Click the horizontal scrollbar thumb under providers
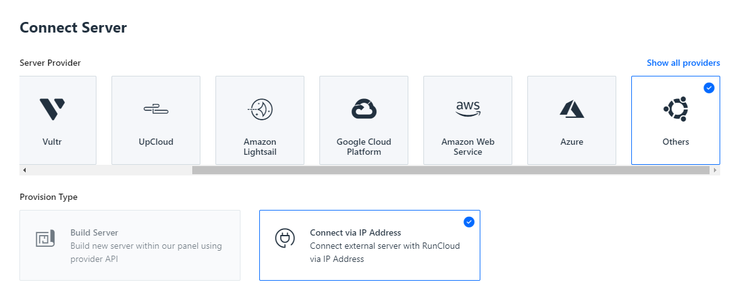The width and height of the screenshot is (739, 292). pyautogui.click(x=450, y=170)
